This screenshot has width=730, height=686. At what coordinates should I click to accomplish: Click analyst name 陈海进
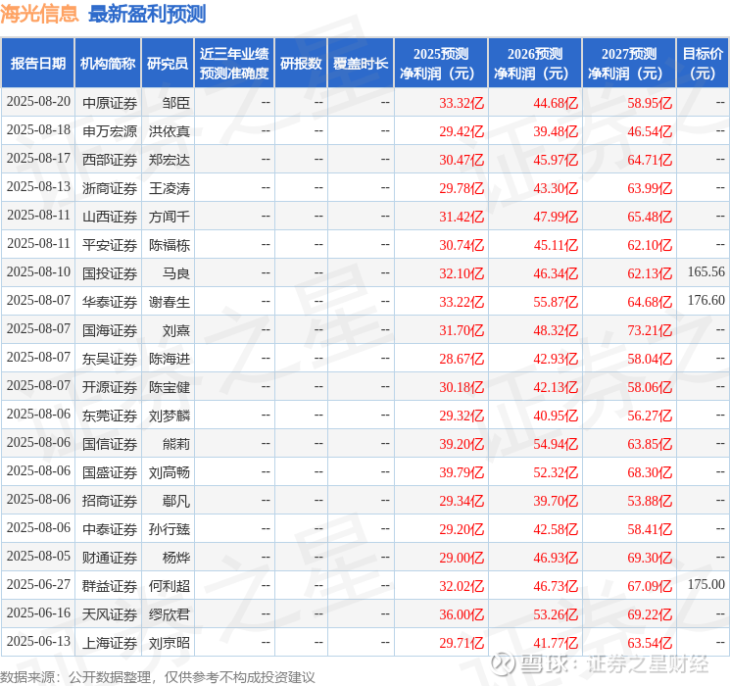coord(170,359)
